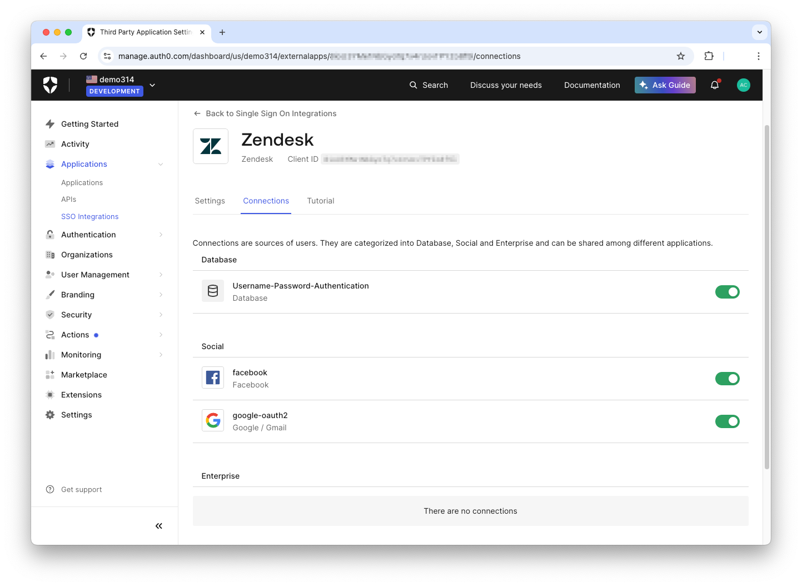Open the AC user avatar menu

coord(744,85)
